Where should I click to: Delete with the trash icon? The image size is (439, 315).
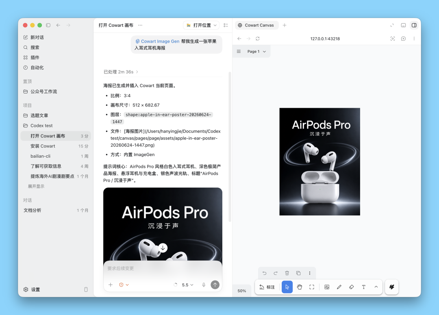click(287, 273)
